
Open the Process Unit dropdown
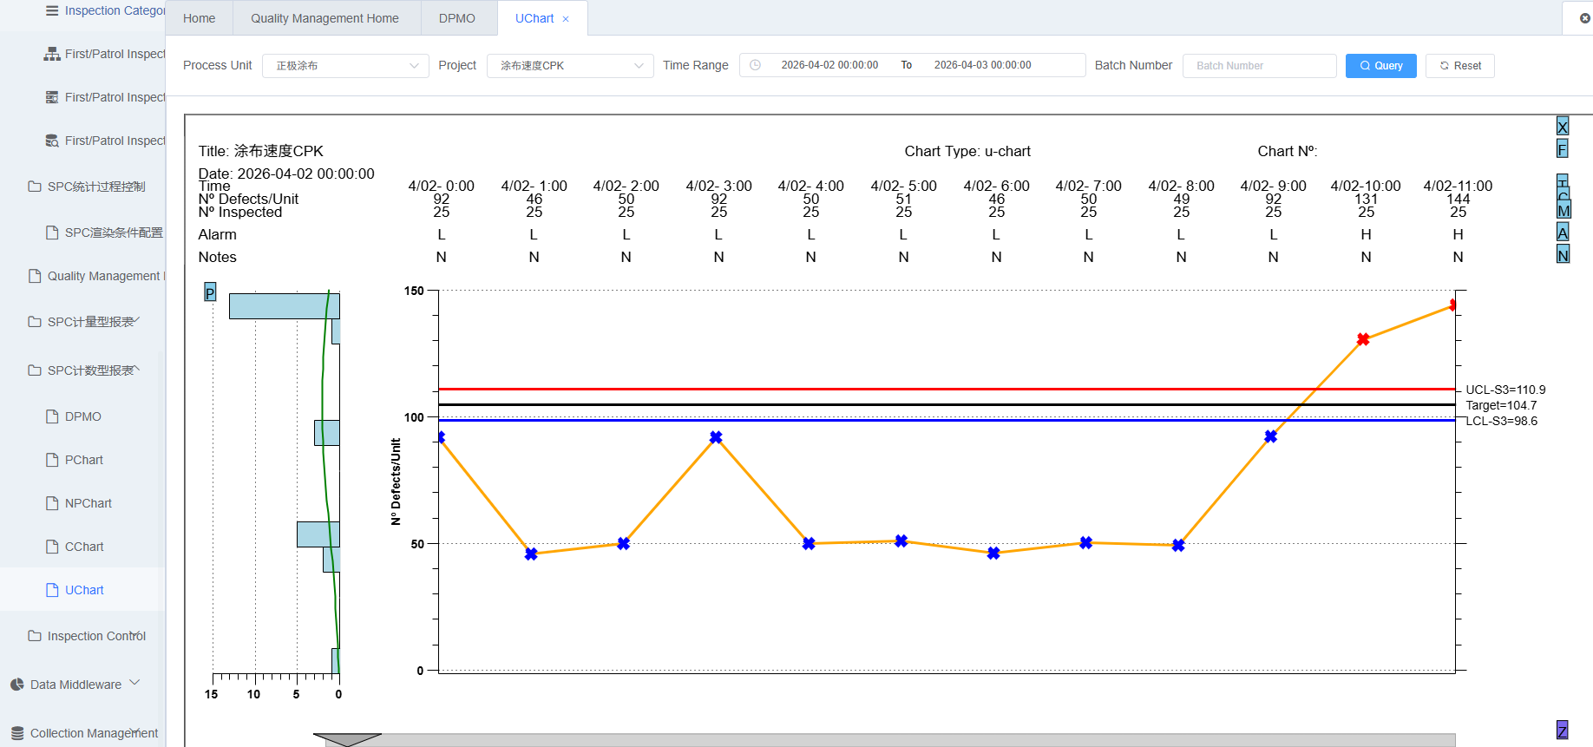(345, 66)
